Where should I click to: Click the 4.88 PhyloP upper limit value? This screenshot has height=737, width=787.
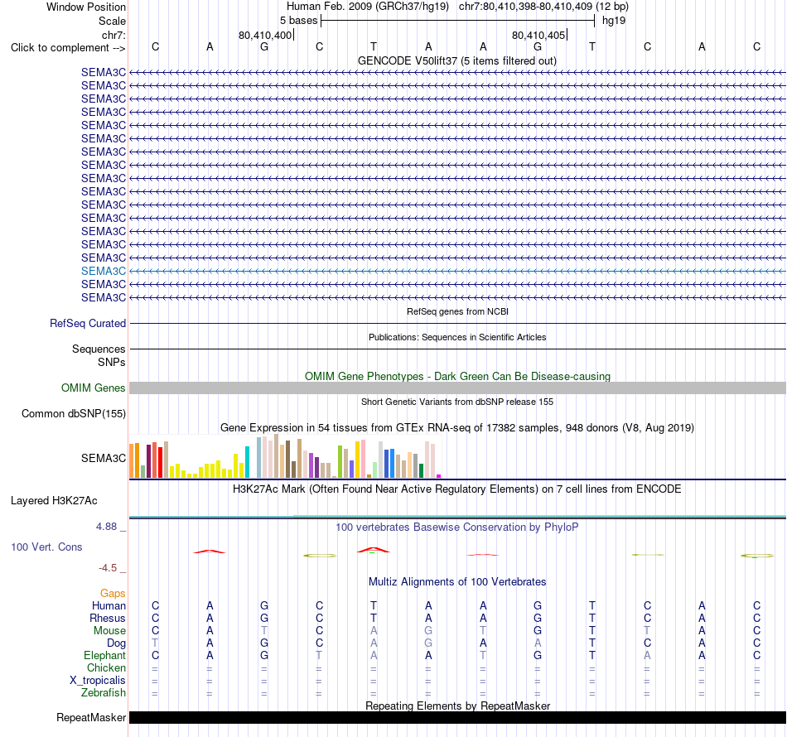[106, 527]
